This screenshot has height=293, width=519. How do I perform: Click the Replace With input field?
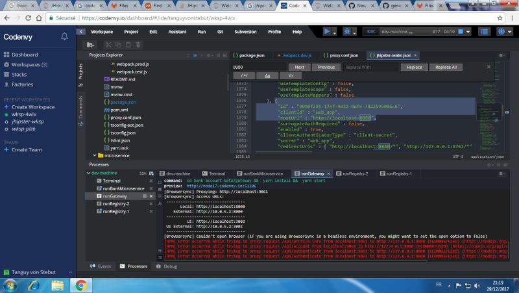[370, 67]
